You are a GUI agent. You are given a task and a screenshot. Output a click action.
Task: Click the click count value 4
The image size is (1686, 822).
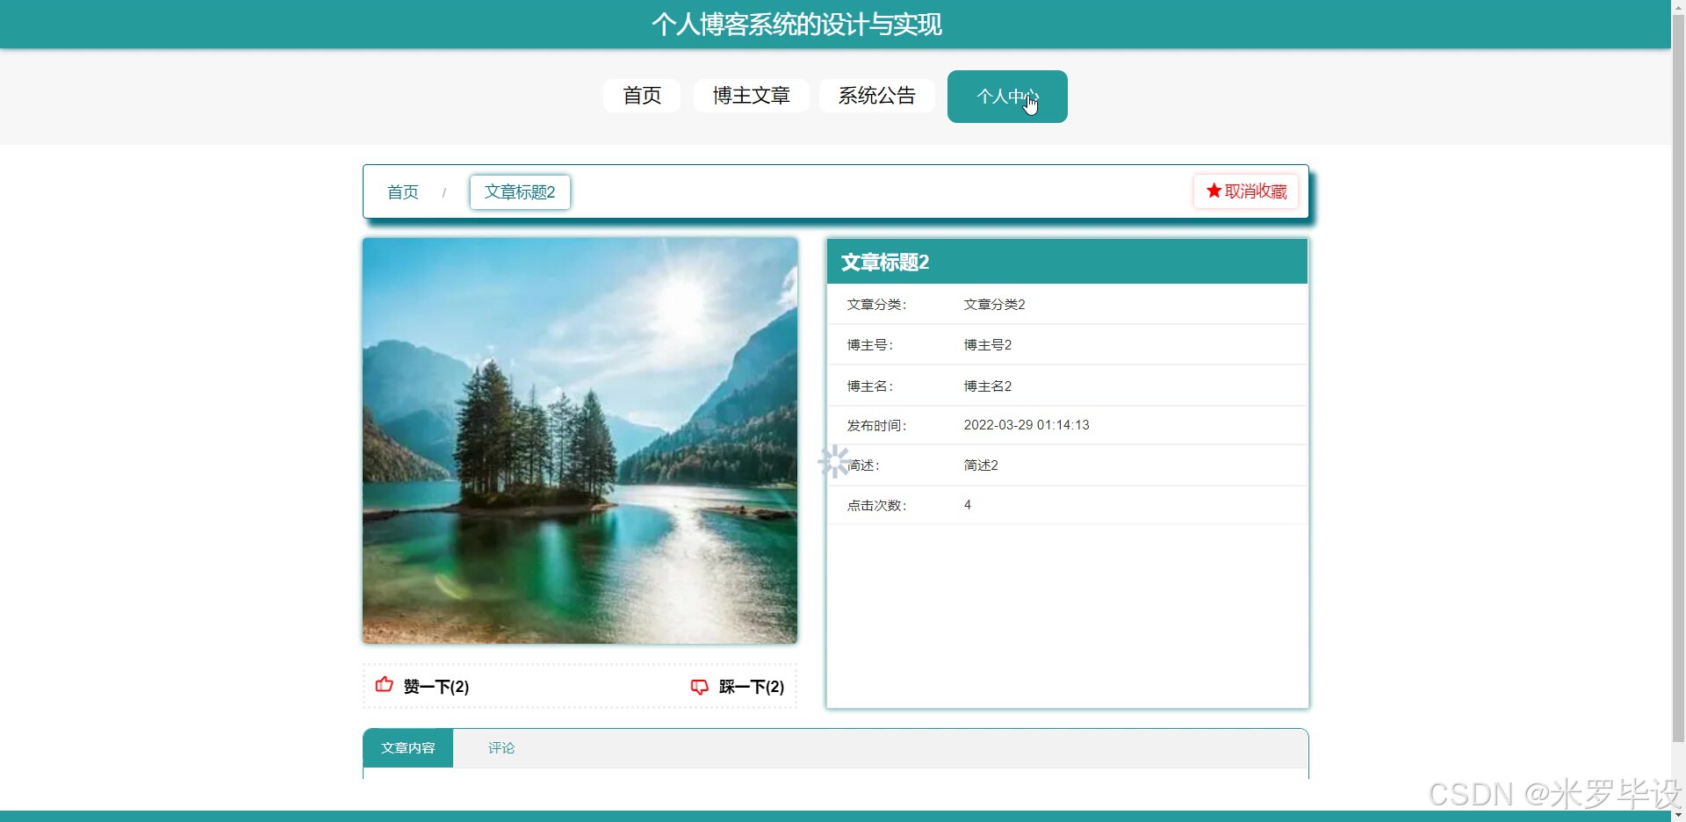coord(968,505)
